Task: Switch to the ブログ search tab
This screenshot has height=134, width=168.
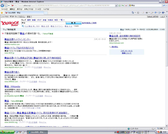Action: [x=39, y=20]
